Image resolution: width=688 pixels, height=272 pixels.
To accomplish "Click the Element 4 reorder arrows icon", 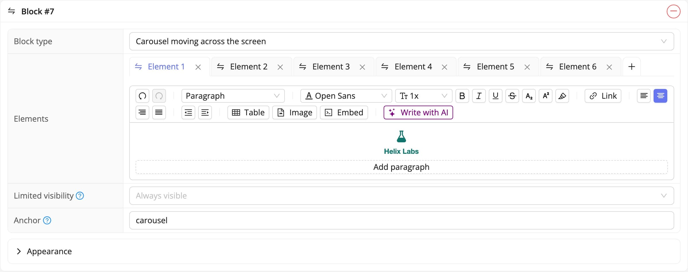I will pyautogui.click(x=385, y=67).
